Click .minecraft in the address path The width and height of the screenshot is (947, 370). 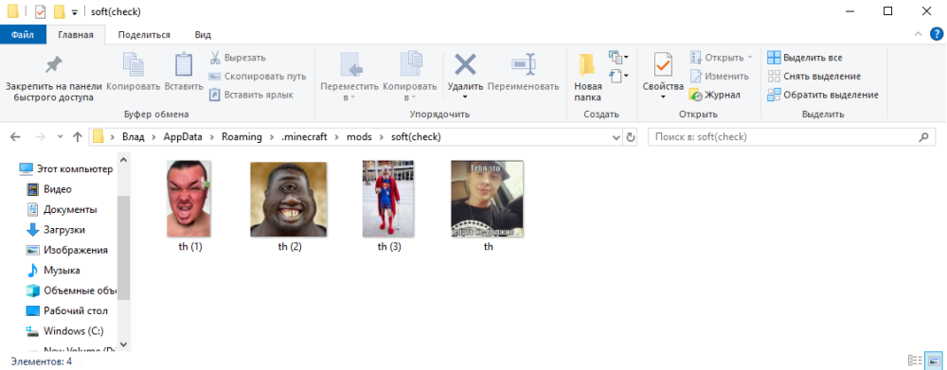(304, 137)
